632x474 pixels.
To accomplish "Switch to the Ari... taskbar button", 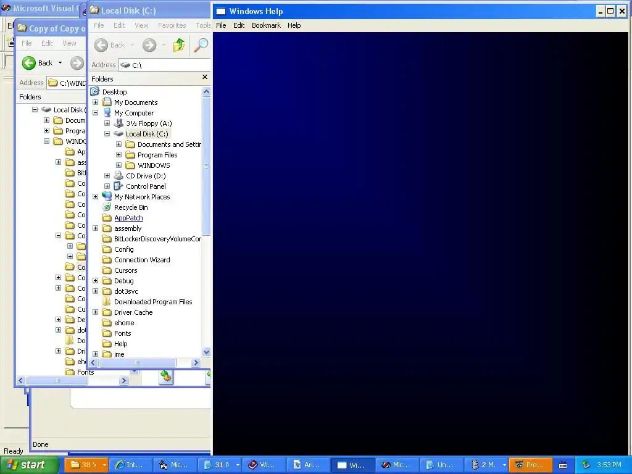I will (x=308, y=465).
